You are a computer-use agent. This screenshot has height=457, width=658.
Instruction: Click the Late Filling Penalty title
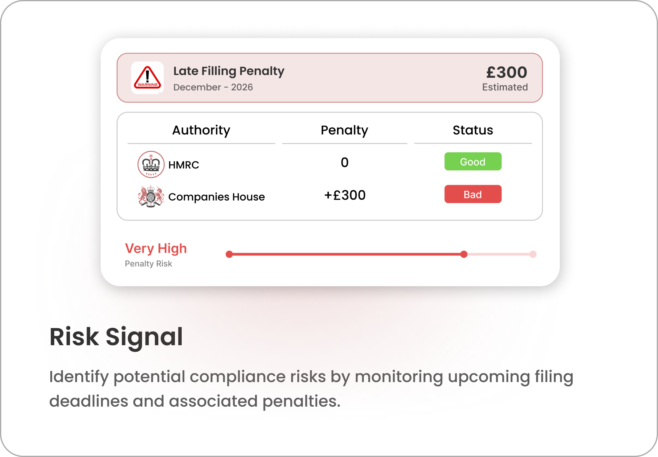pos(229,71)
